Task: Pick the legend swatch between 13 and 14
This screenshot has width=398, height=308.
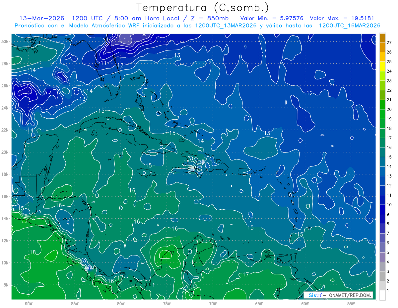Action: (x=382, y=171)
